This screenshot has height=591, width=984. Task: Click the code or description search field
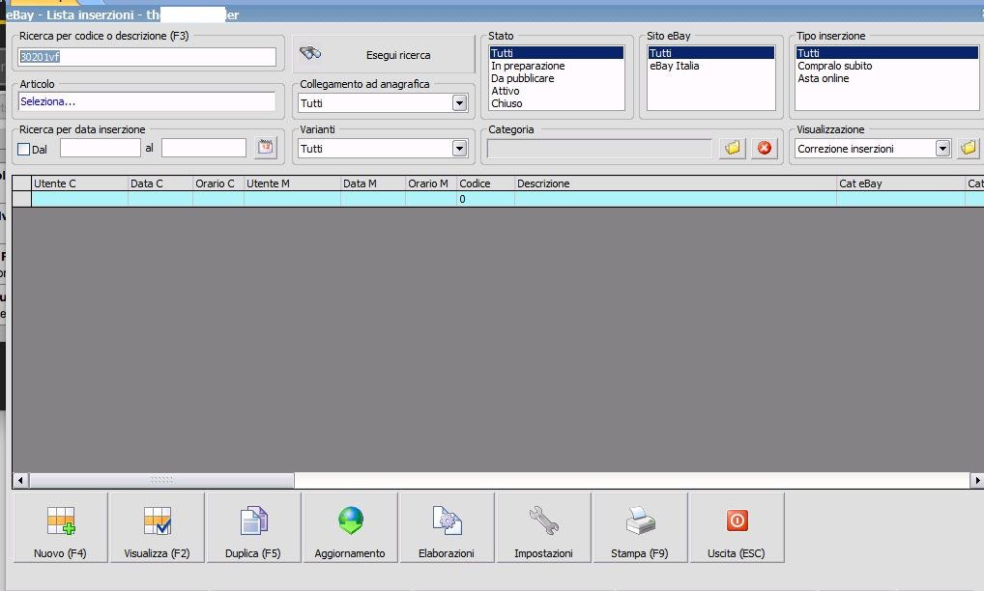(x=147, y=57)
